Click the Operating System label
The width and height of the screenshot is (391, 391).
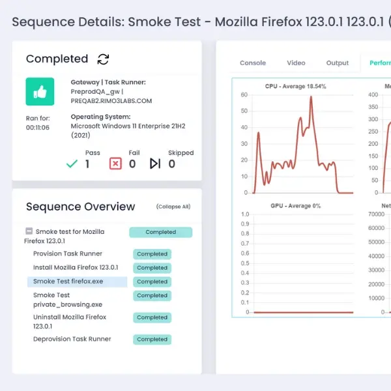(100, 117)
